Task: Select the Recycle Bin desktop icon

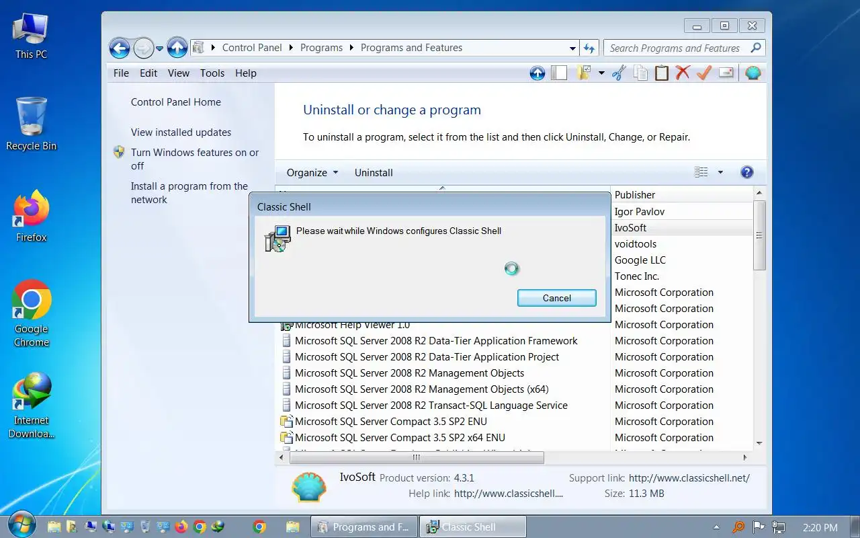Action: (x=31, y=124)
